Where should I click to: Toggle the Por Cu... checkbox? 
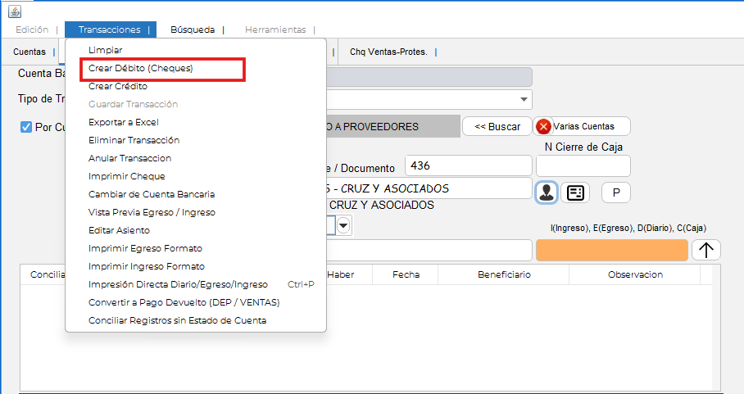coord(26,127)
